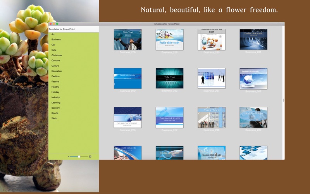The width and height of the screenshot is (310, 194).
Task: Select the Business_268 template thumbnail
Action: (211, 117)
